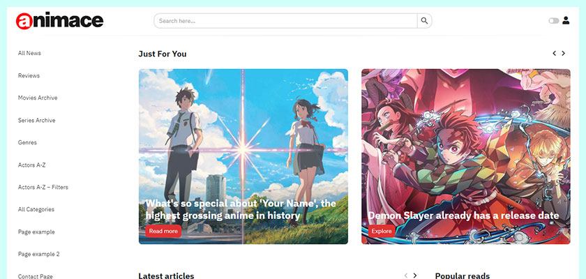Open Series Archive in sidebar
Viewport: 586px width, 279px height.
pyautogui.click(x=36, y=120)
